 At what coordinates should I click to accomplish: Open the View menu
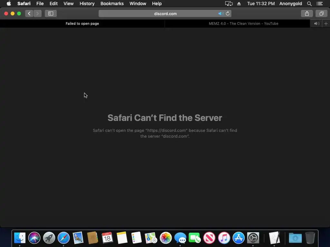click(69, 4)
